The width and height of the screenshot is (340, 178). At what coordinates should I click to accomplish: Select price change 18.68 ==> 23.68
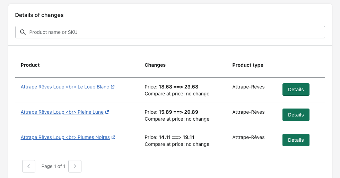click(x=178, y=87)
